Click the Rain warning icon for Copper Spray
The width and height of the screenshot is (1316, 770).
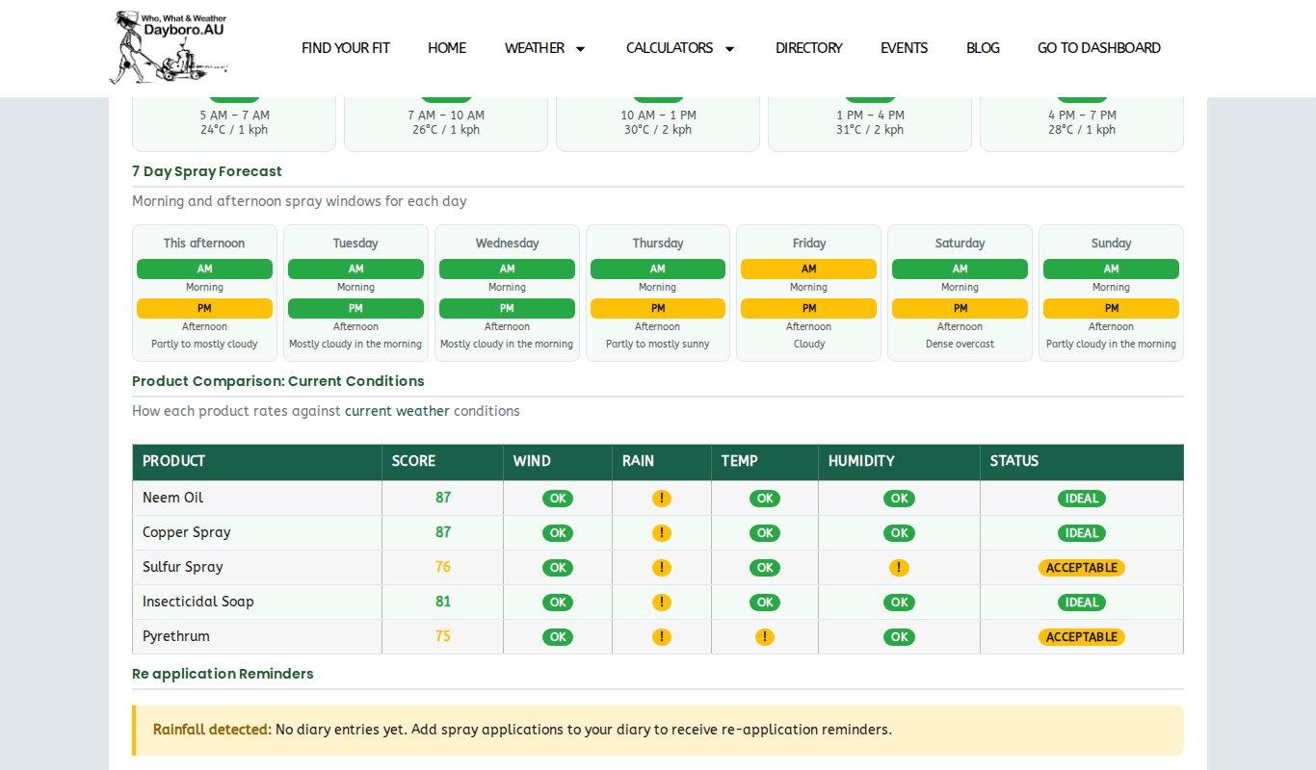coord(662,533)
